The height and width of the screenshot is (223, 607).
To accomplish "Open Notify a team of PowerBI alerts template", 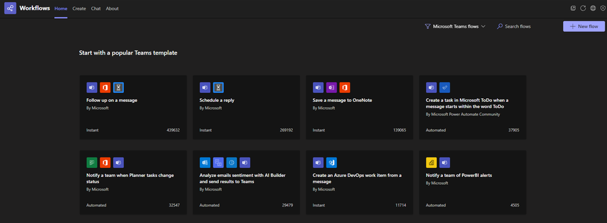I will coord(473,182).
